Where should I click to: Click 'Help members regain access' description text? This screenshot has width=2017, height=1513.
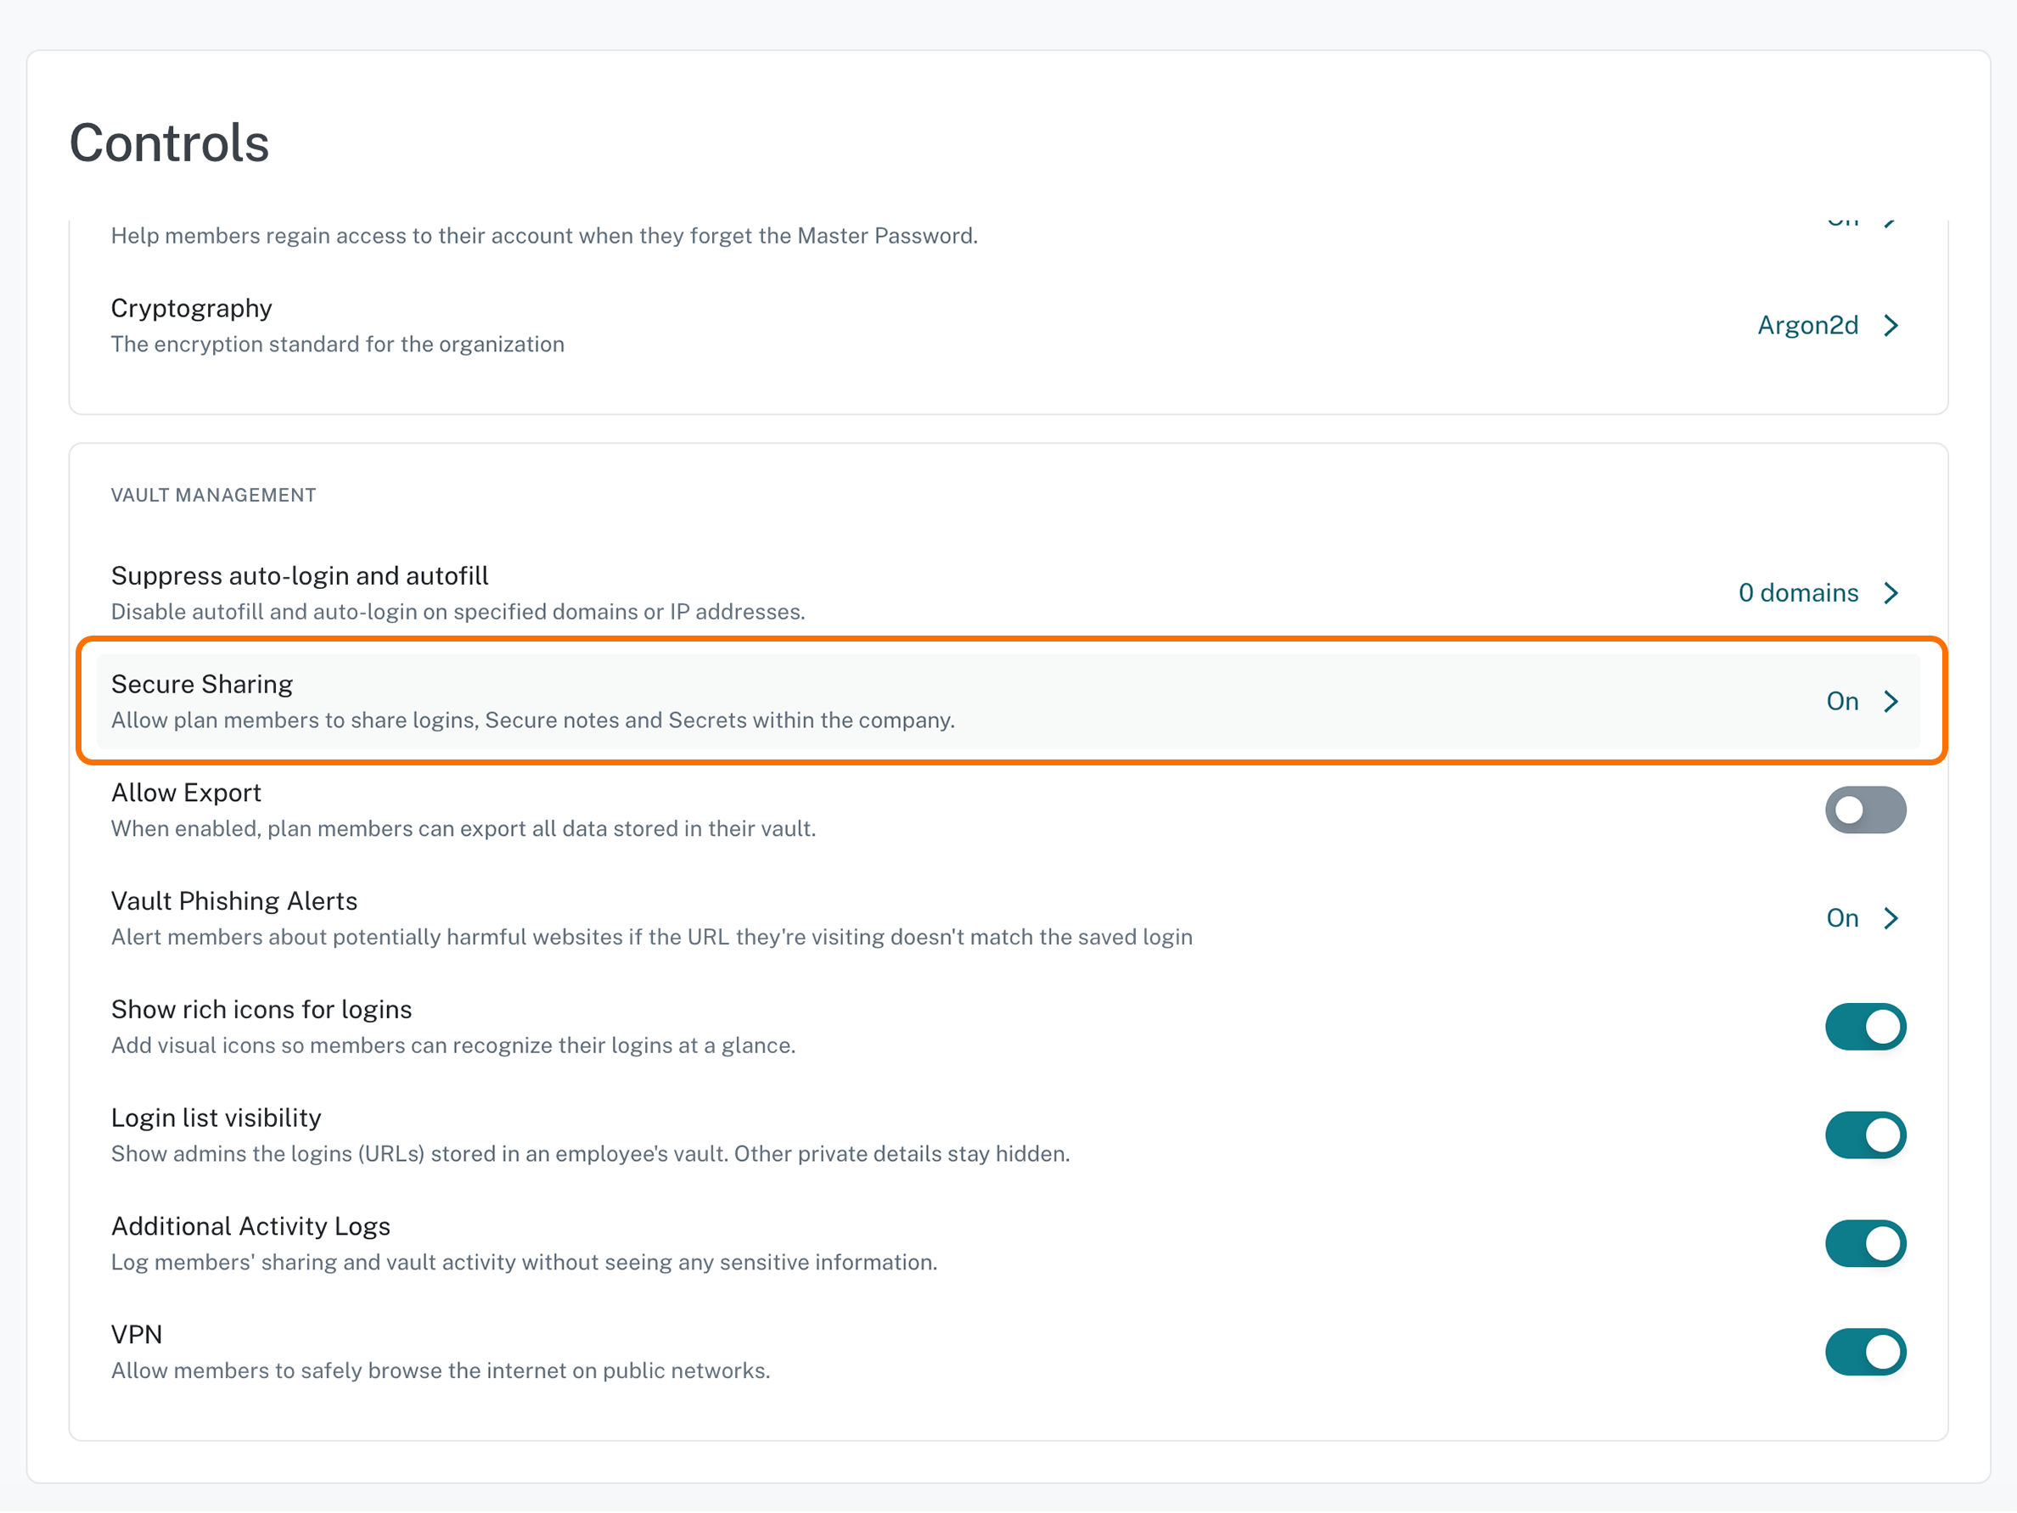[x=544, y=236]
